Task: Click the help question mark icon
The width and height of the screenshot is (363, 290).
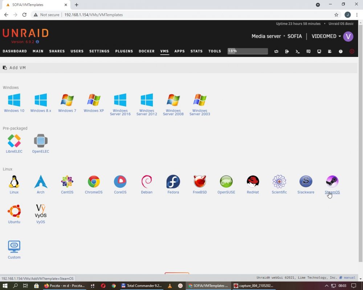Action: [x=340, y=51]
